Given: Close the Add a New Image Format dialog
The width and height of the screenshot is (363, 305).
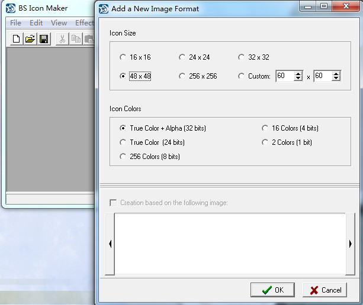Looking at the screenshot, I should point(346,7).
